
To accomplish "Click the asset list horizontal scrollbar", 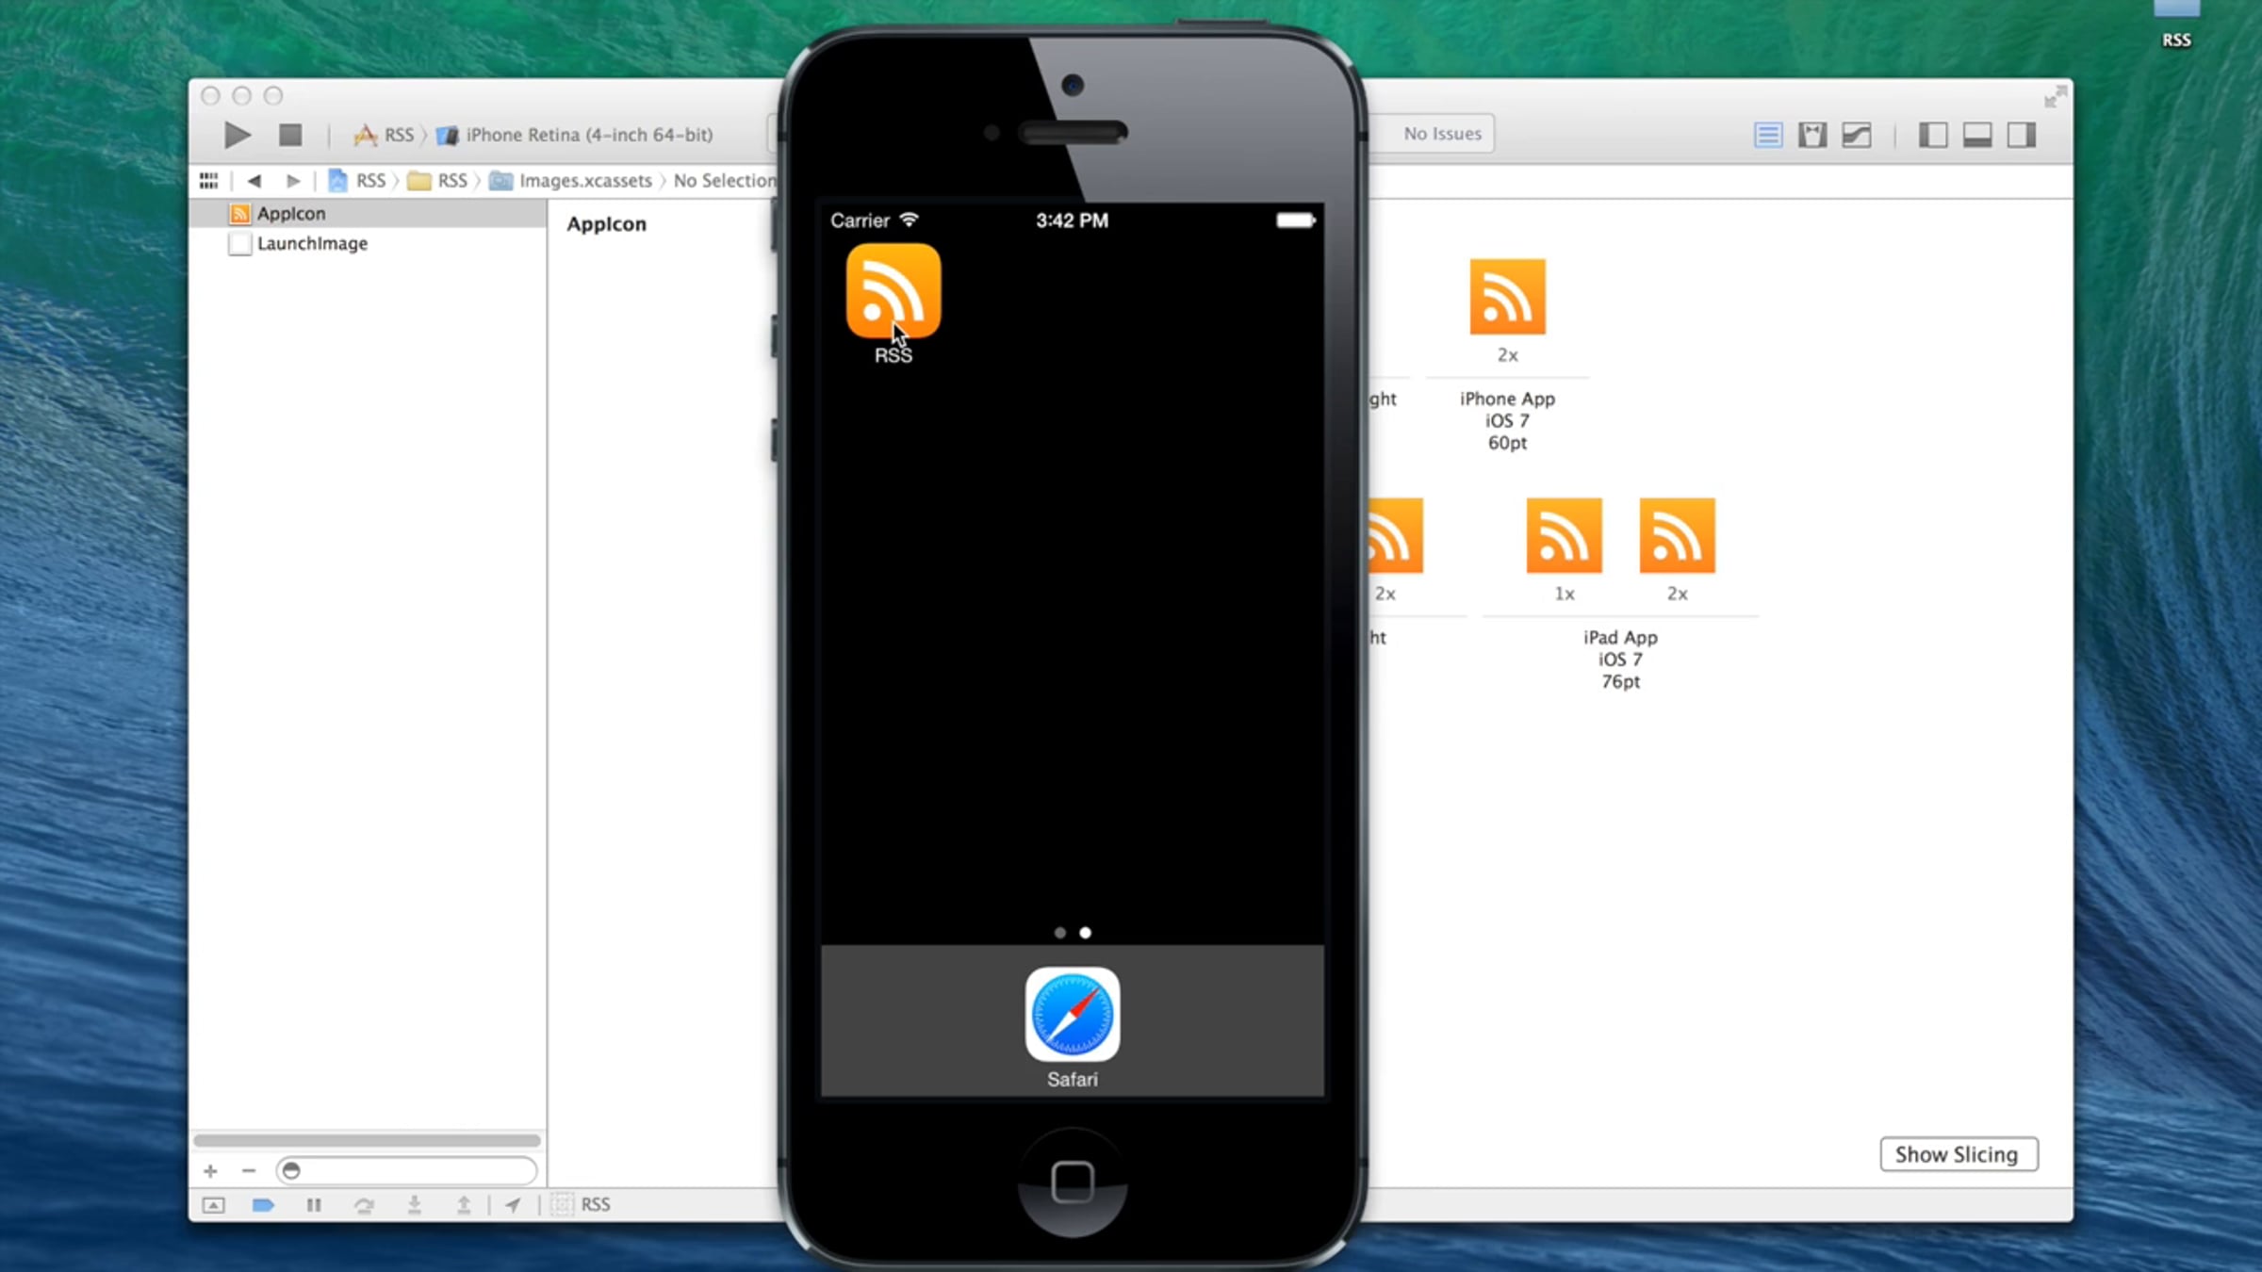I will [x=368, y=1140].
